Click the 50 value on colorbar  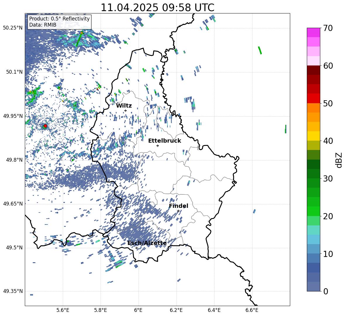click(328, 103)
